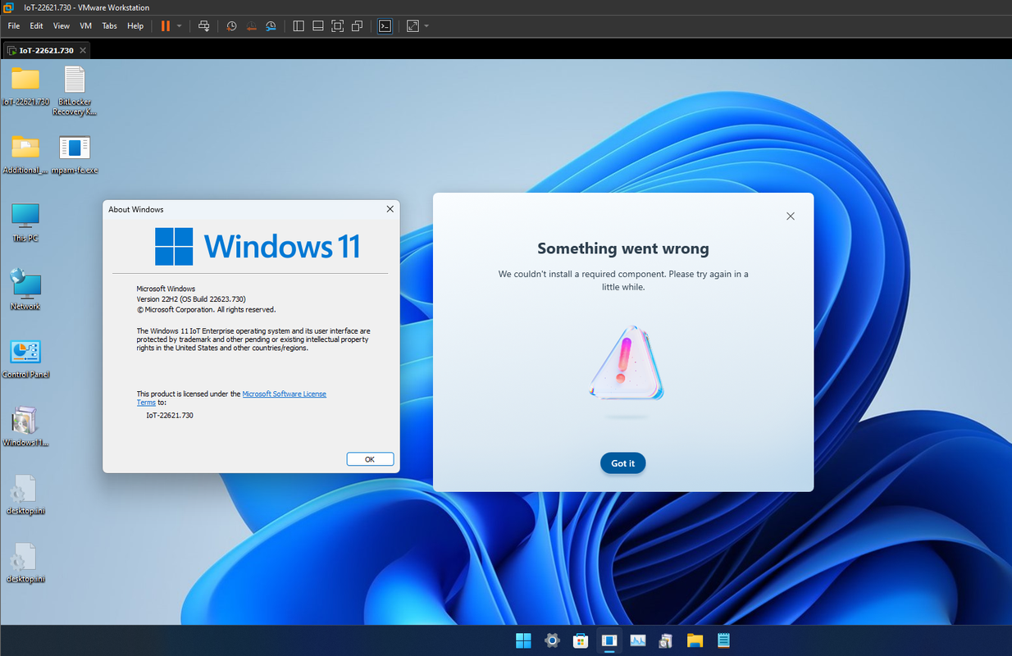The width and height of the screenshot is (1012, 656).
Task: Suspend the VM with the orange pause button
Action: point(166,26)
